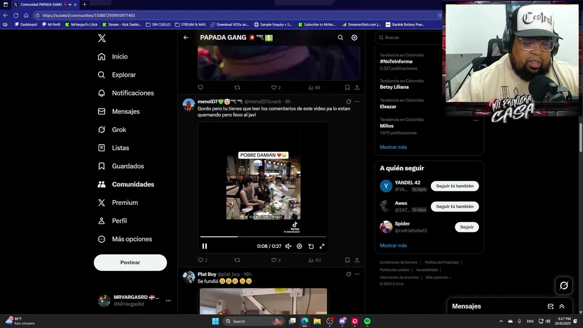Viewport: 583px width, 328px height.
Task: Open Dashboard bookmark
Action: pyautogui.click(x=26, y=25)
